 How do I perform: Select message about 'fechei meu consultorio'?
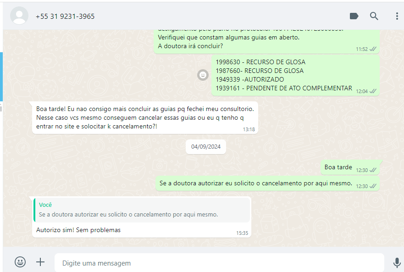click(145, 117)
